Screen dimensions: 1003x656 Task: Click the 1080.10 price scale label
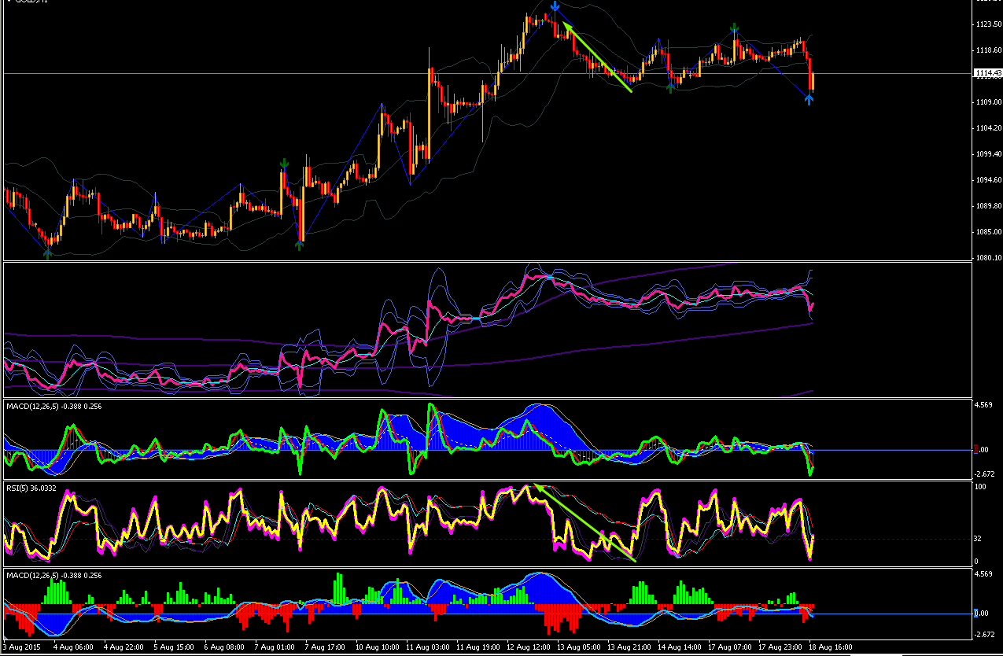coord(987,258)
